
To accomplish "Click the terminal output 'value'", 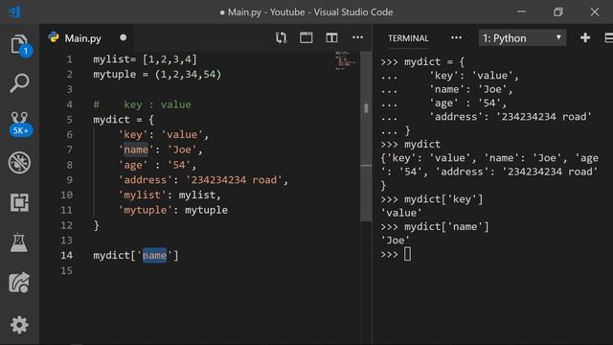I will pos(401,213).
